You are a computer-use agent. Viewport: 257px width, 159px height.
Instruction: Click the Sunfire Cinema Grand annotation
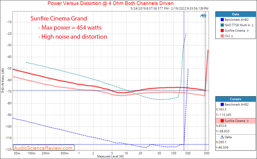pyautogui.click(x=59, y=18)
